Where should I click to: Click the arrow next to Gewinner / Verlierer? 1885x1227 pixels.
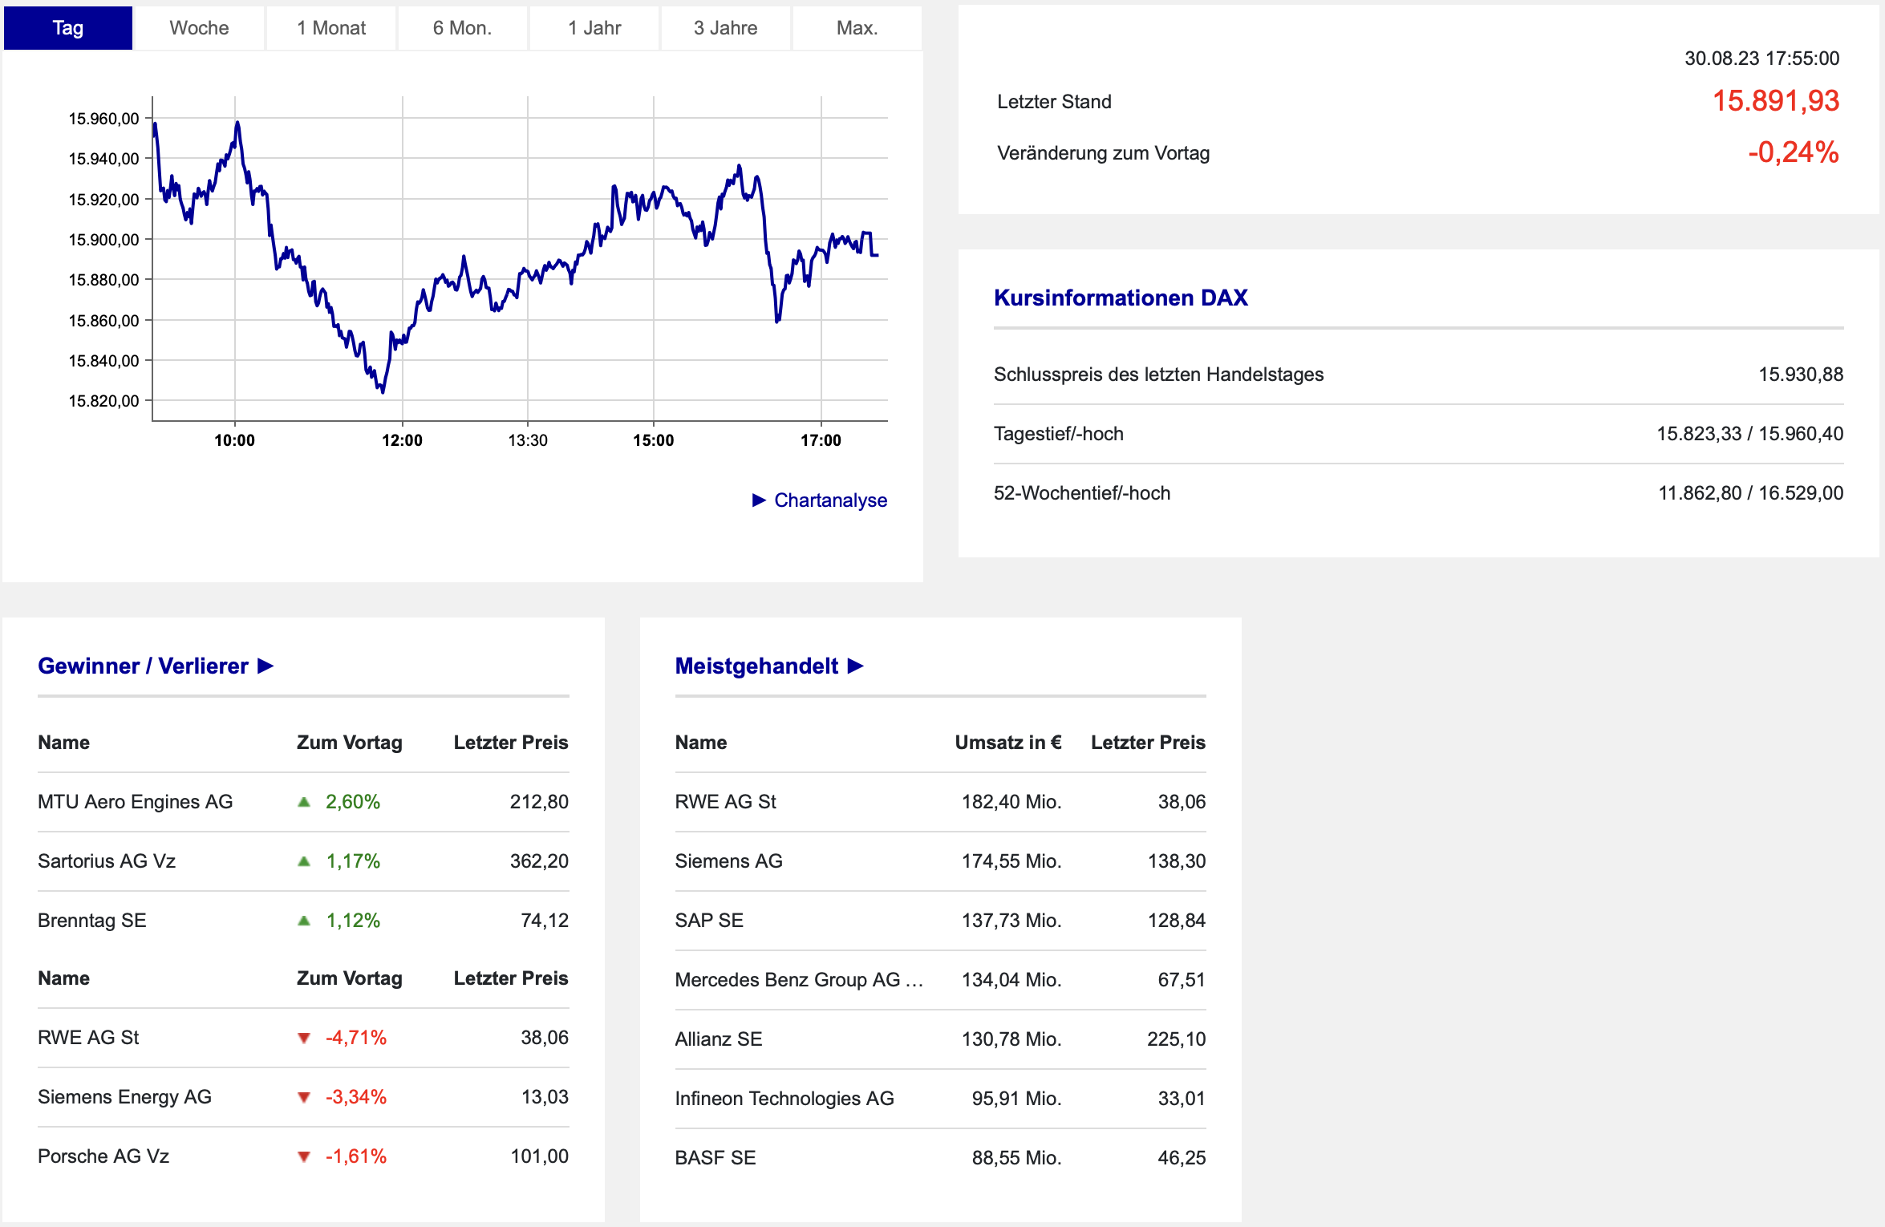tap(266, 666)
